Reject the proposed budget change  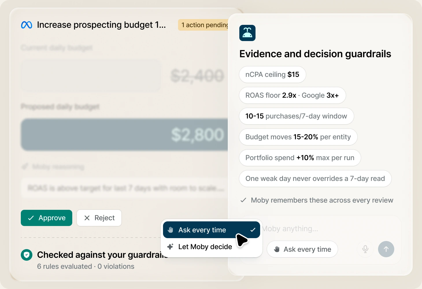99,218
